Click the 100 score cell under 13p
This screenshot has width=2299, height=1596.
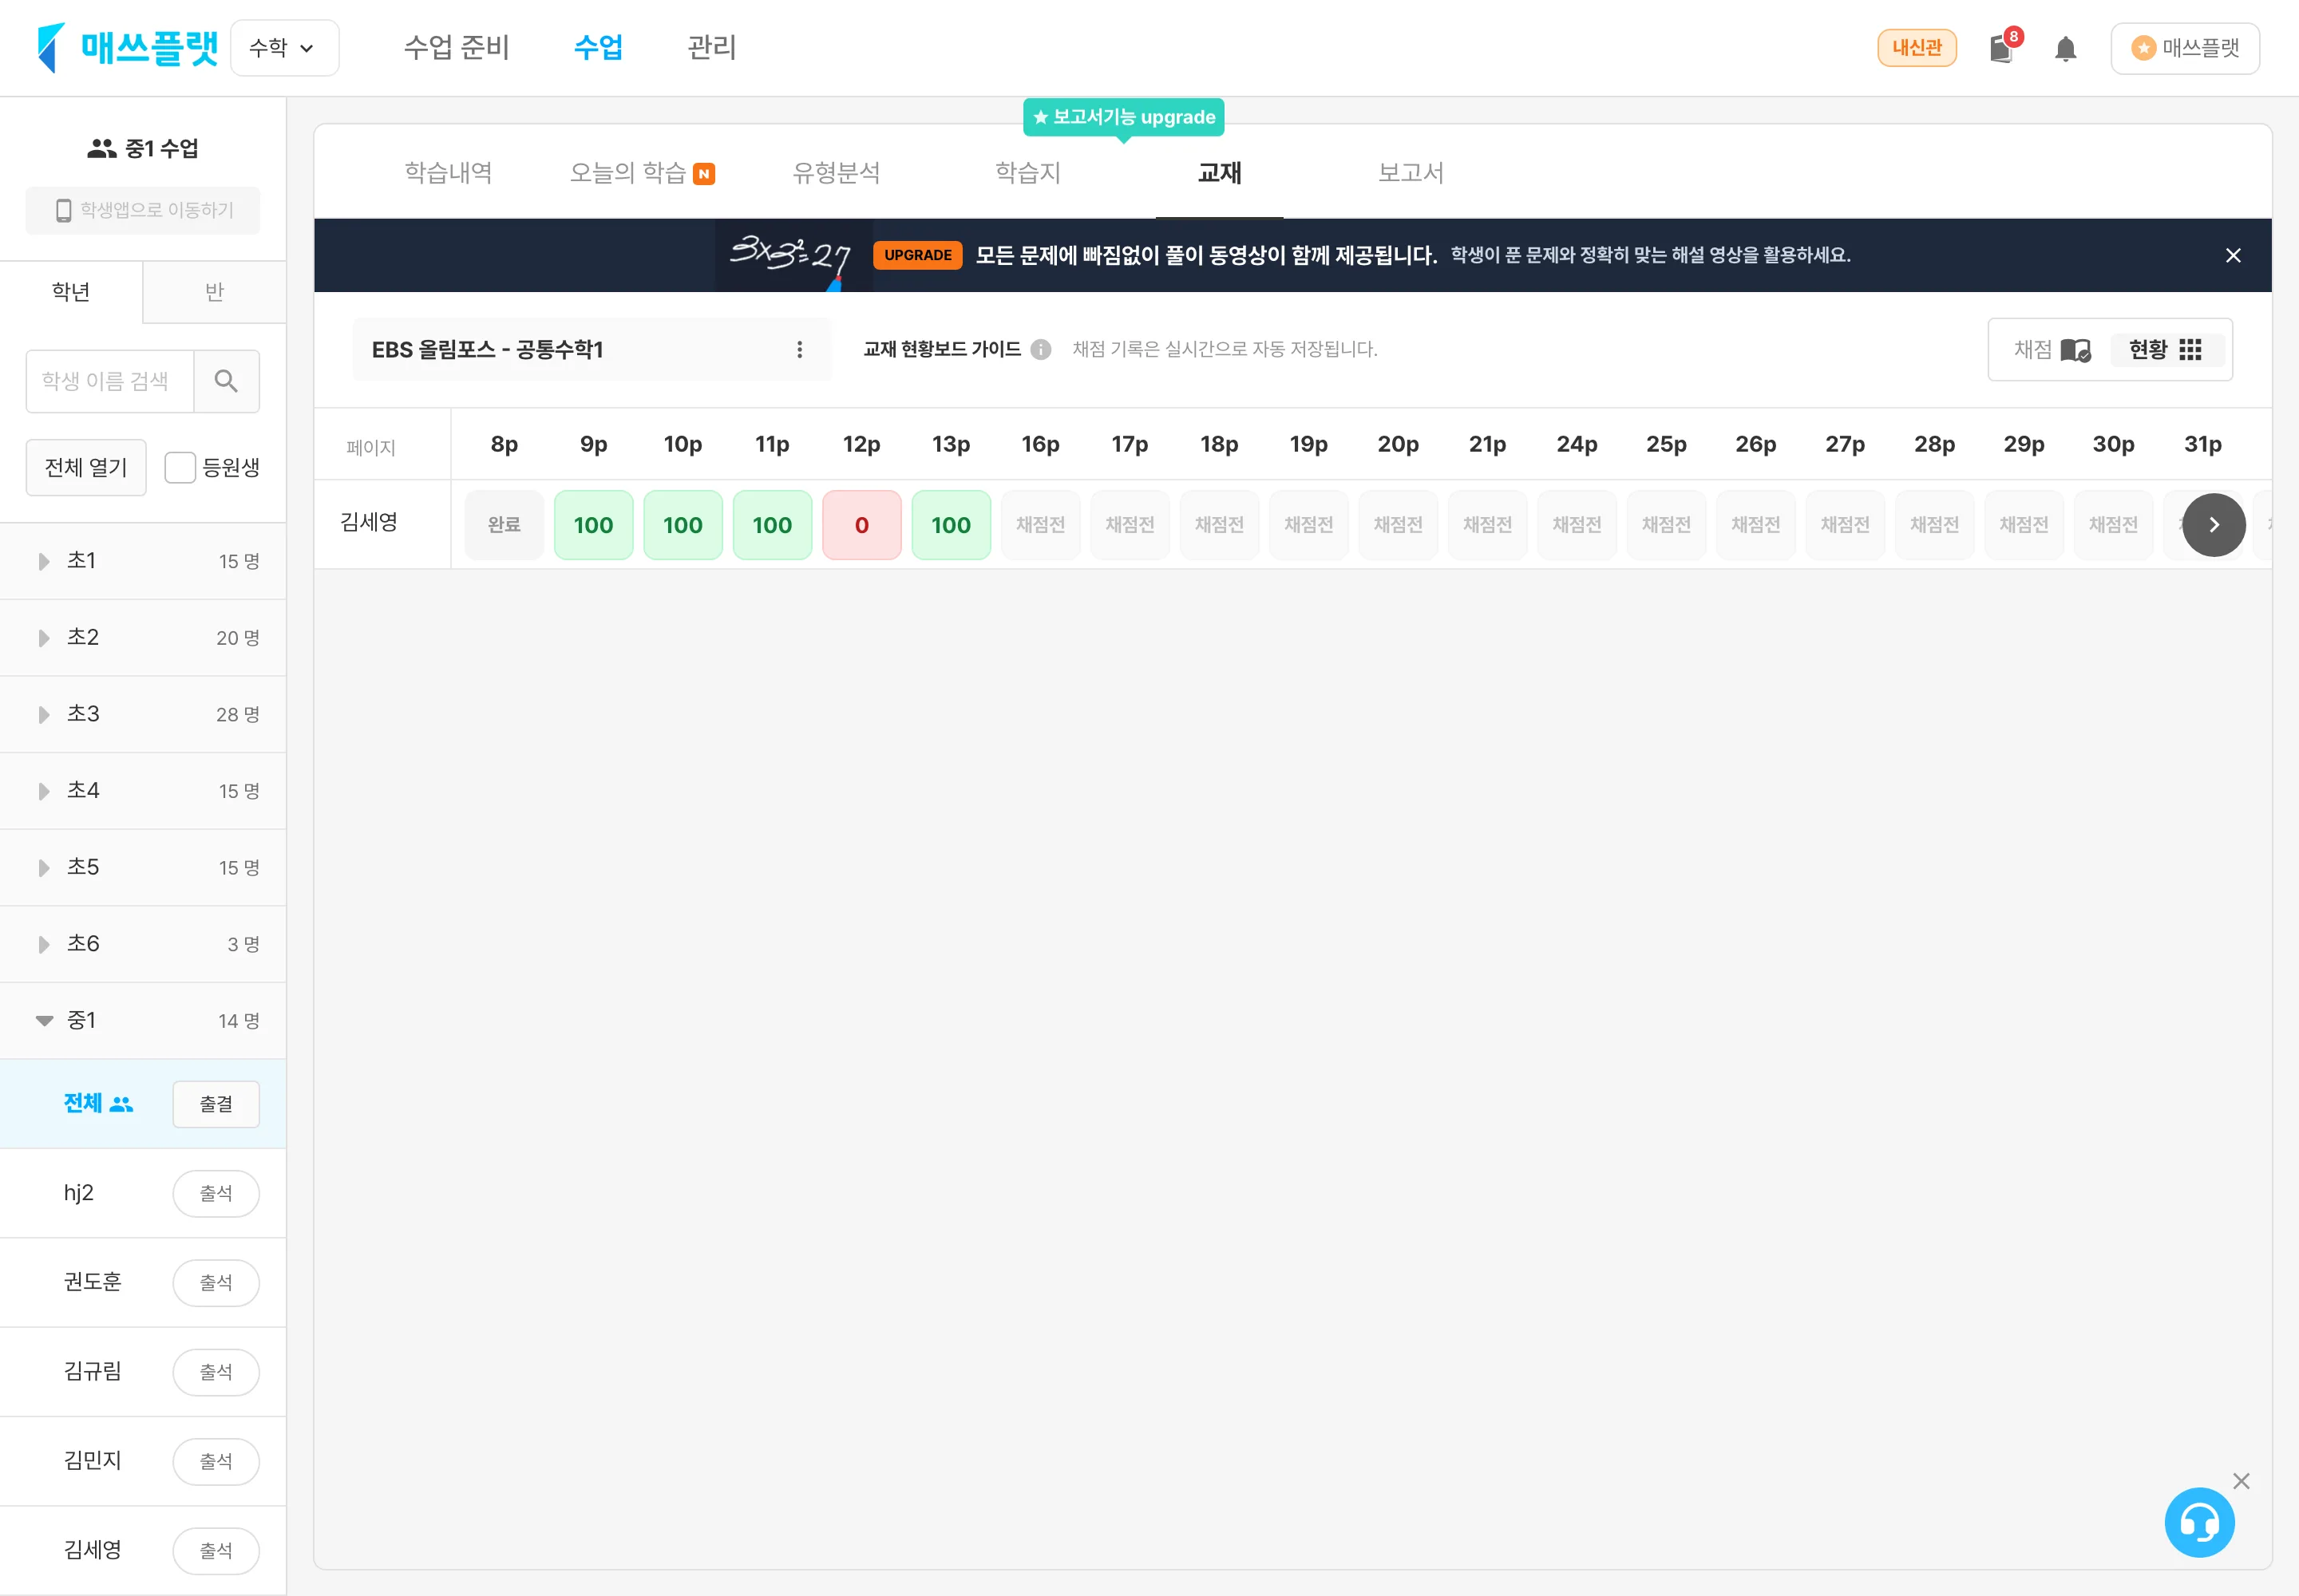coord(951,525)
